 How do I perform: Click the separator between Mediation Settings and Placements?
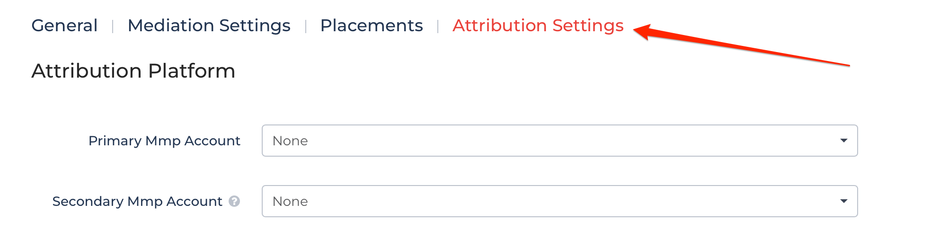[306, 27]
